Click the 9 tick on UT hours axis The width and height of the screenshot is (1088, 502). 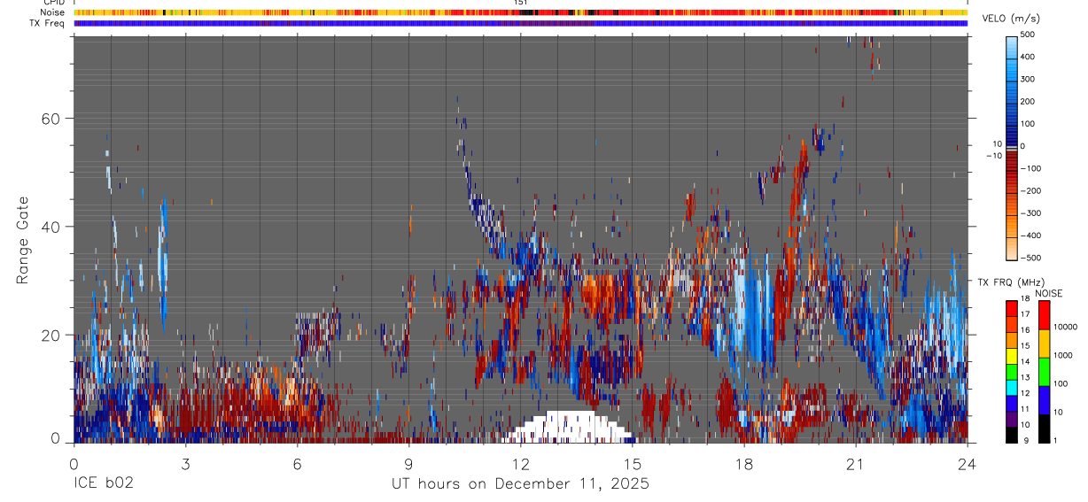409,463
